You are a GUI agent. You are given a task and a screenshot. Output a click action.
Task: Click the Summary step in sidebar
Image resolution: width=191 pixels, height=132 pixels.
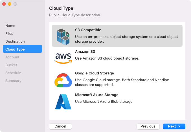(13, 81)
